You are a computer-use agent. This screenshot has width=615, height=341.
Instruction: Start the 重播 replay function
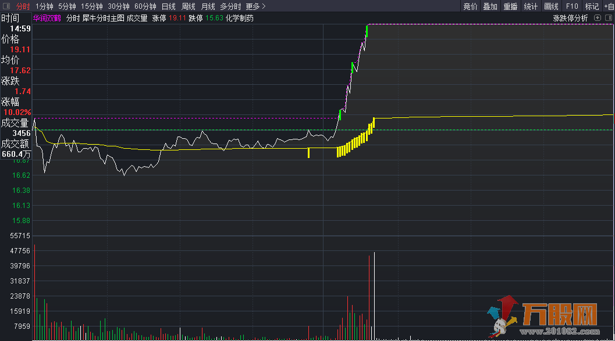point(511,6)
